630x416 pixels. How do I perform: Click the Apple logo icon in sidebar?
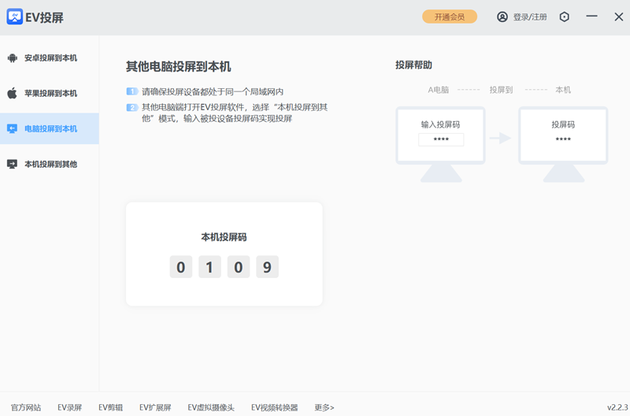click(12, 93)
